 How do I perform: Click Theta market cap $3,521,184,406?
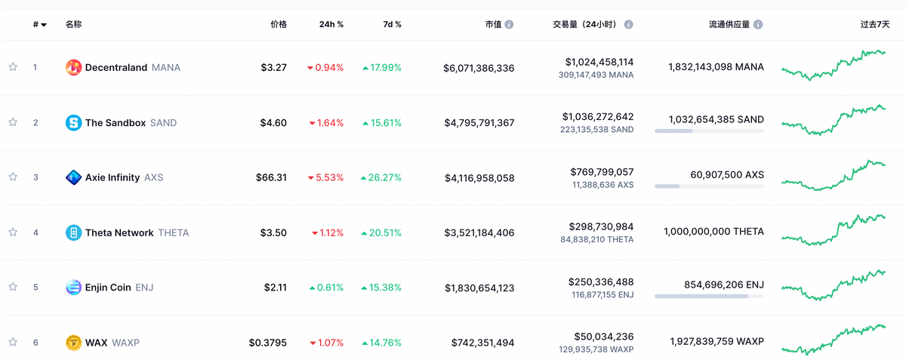pyautogui.click(x=479, y=233)
